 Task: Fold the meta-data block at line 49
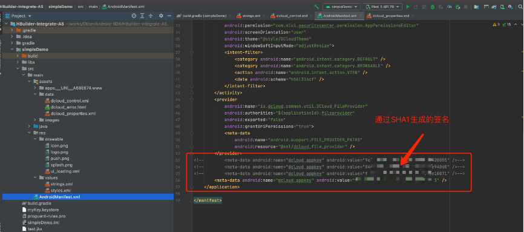(x=191, y=133)
